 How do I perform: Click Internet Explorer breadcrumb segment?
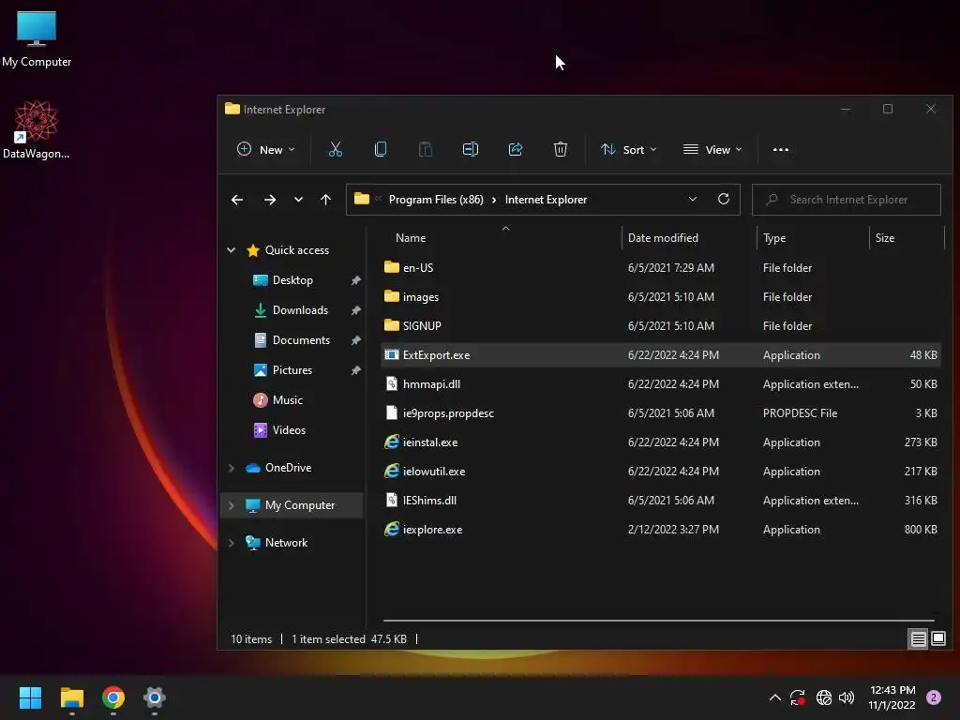coord(547,200)
